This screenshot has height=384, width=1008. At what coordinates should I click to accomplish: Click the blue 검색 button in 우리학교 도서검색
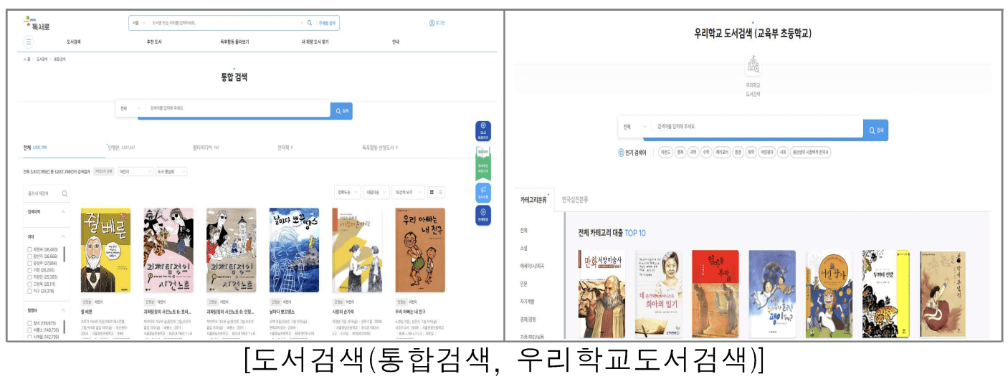(875, 130)
